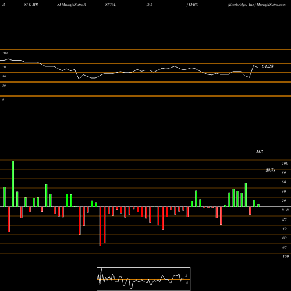Click the RSI axis label 30
291x291 pixels.
tap(4, 86)
